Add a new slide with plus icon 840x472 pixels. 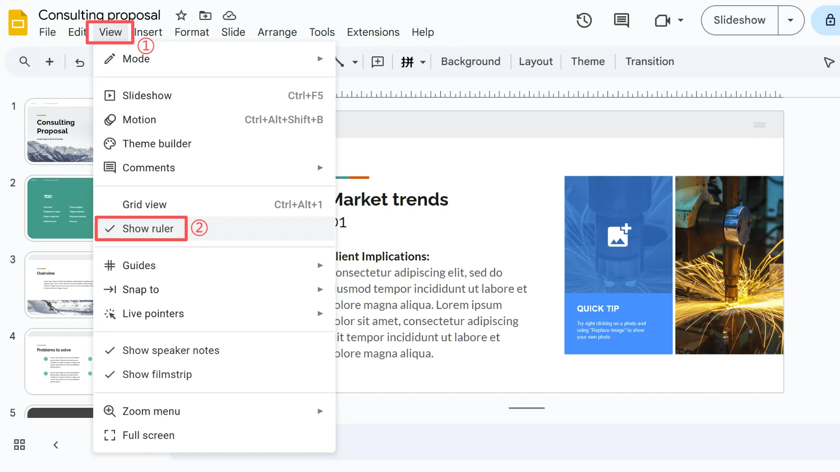coord(49,62)
